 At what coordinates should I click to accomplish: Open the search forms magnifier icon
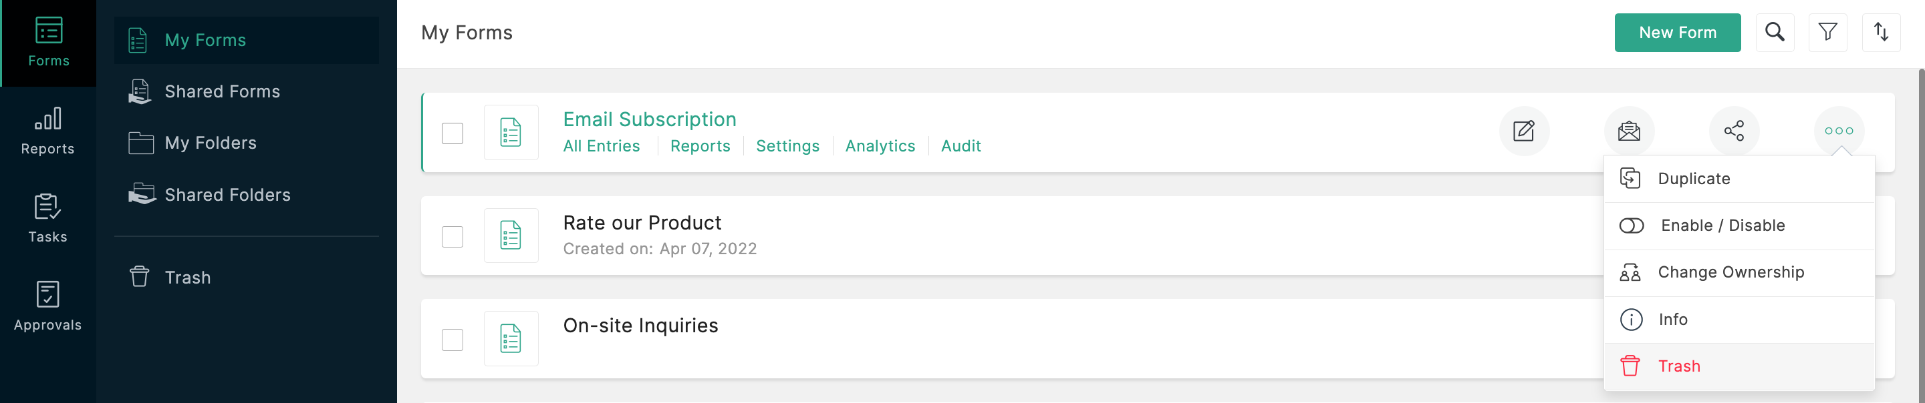1774,32
